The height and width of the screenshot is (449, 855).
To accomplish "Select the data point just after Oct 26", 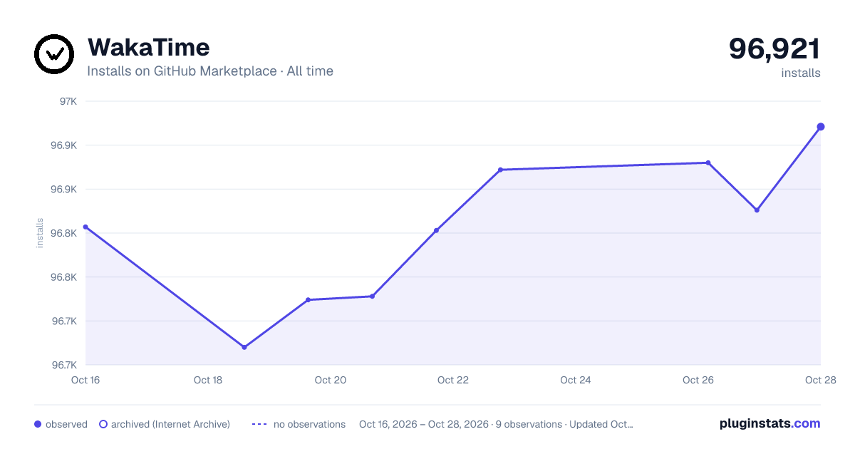I will point(708,162).
